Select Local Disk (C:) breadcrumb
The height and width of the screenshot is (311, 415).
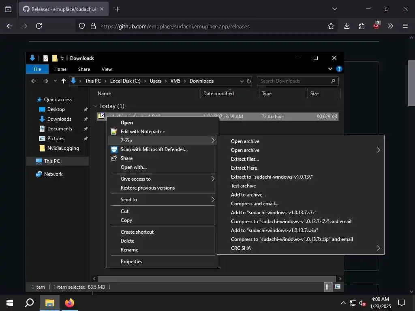(x=125, y=81)
